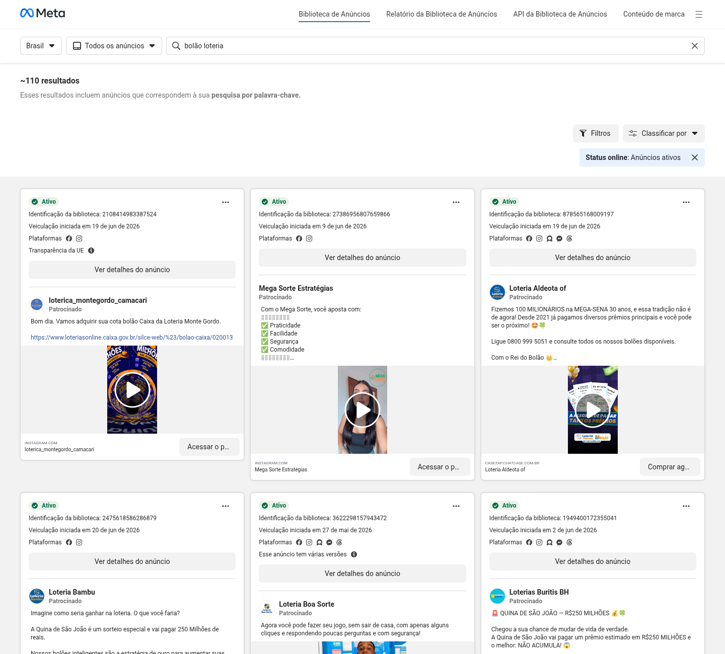Screen dimensions: 725x654
Task: View ad details for Loteria Aldeota of ad
Action: (593, 258)
